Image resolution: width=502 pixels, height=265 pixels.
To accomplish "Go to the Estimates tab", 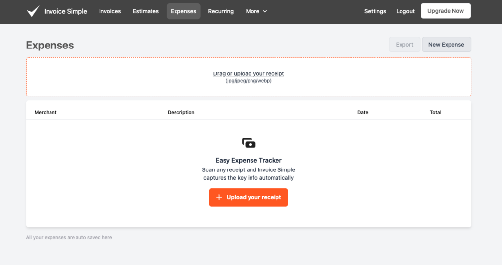I will [x=146, y=11].
